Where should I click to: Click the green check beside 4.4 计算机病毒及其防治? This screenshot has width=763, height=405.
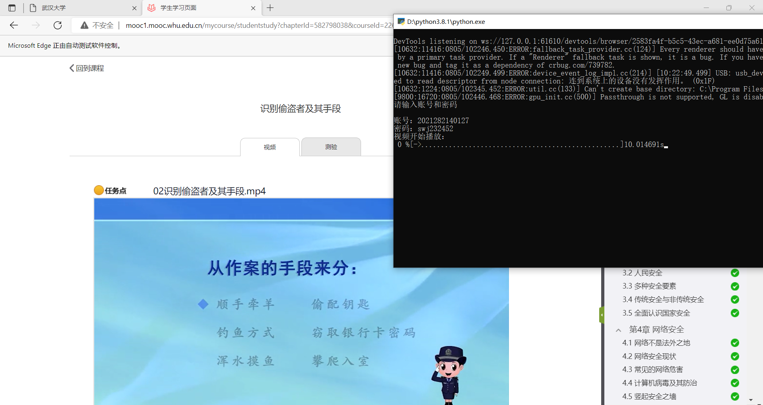(x=735, y=383)
